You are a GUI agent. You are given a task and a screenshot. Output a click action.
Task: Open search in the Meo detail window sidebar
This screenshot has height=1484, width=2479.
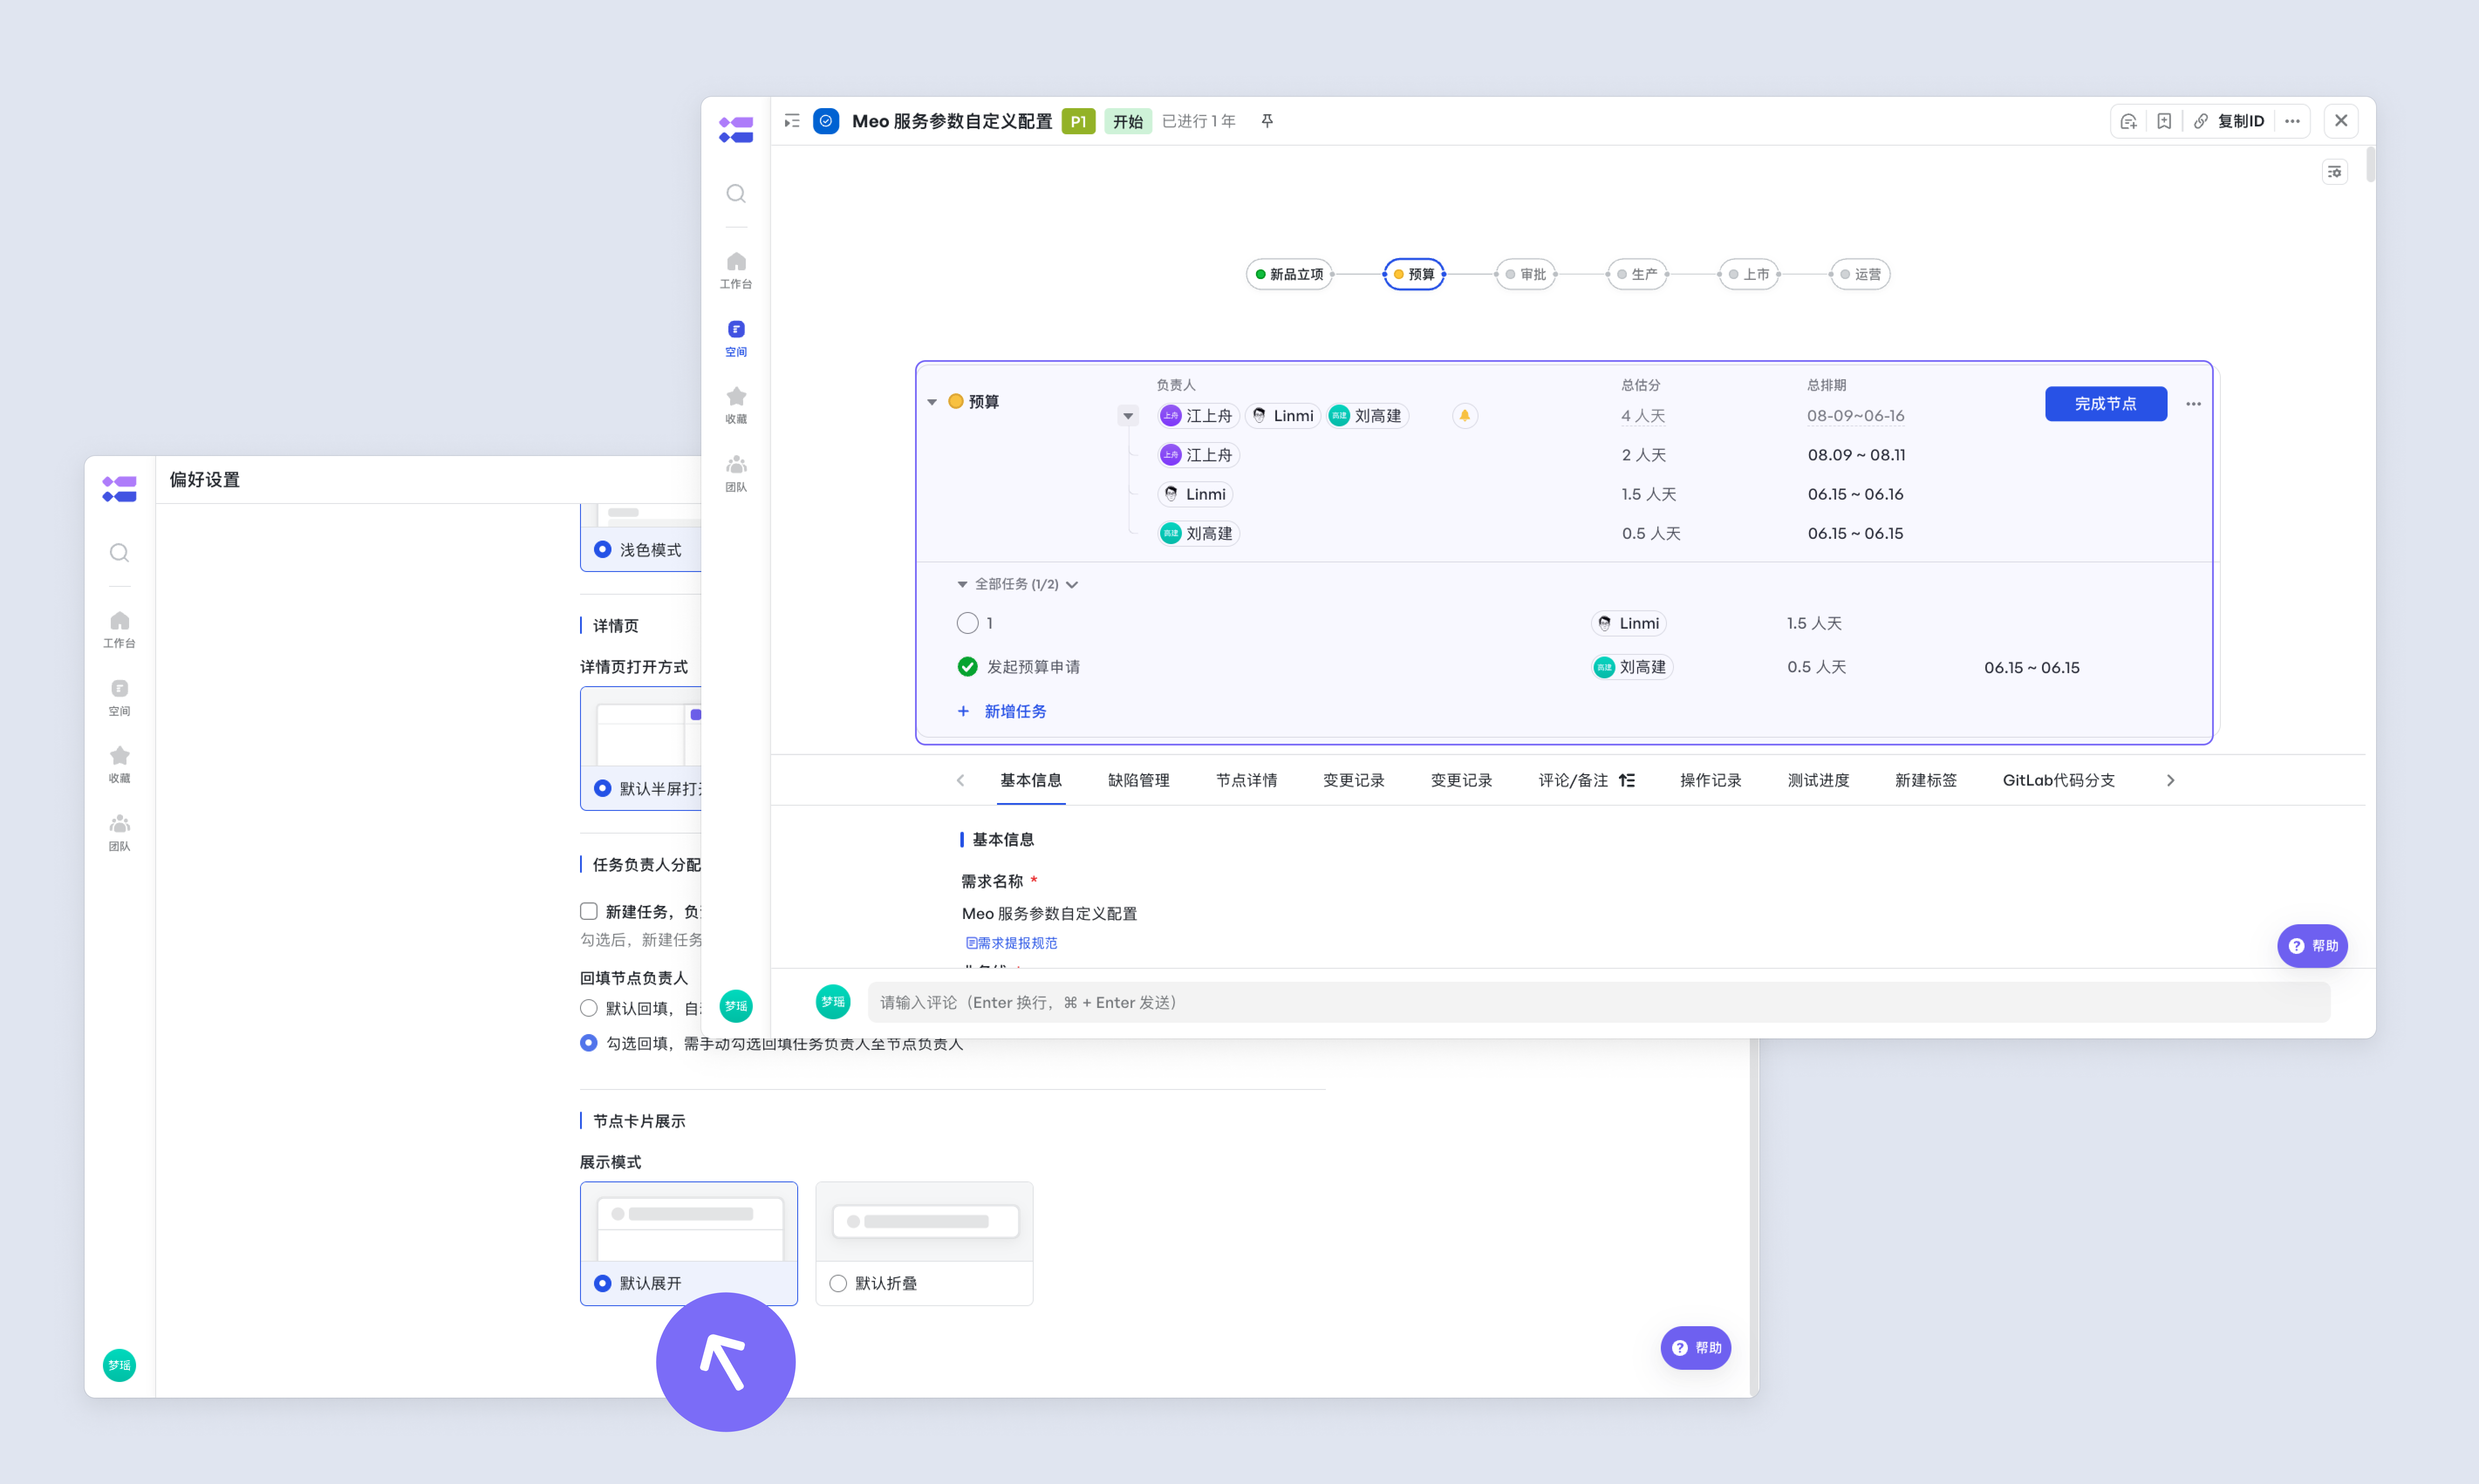[x=735, y=193]
